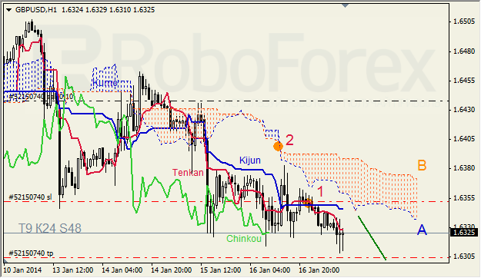This screenshot has height=278, width=481.
Task: Click the OHLC values 1.6324 1.6329 1.6310 1.6325
Action: coord(109,10)
